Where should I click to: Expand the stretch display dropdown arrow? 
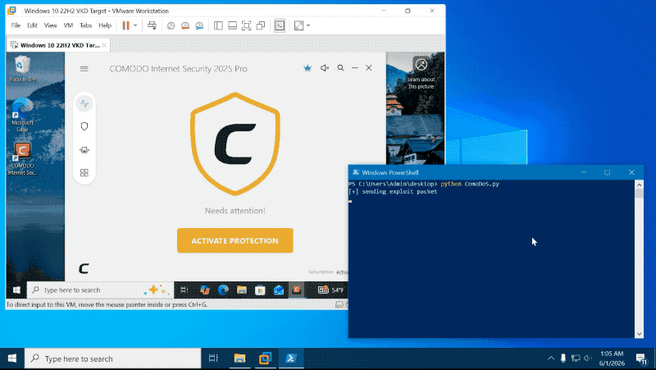point(308,25)
